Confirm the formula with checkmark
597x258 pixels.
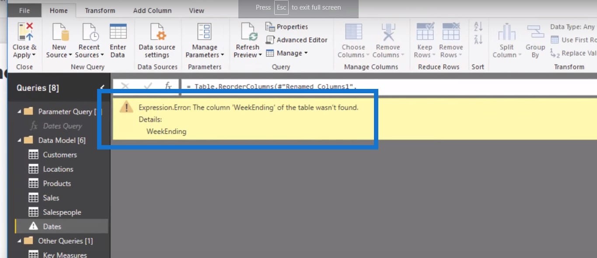pyautogui.click(x=148, y=86)
